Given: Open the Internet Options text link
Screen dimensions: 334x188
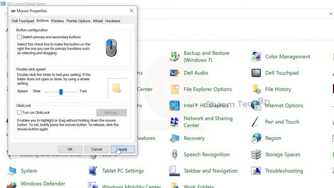Looking at the screenshot, I should [x=284, y=105].
